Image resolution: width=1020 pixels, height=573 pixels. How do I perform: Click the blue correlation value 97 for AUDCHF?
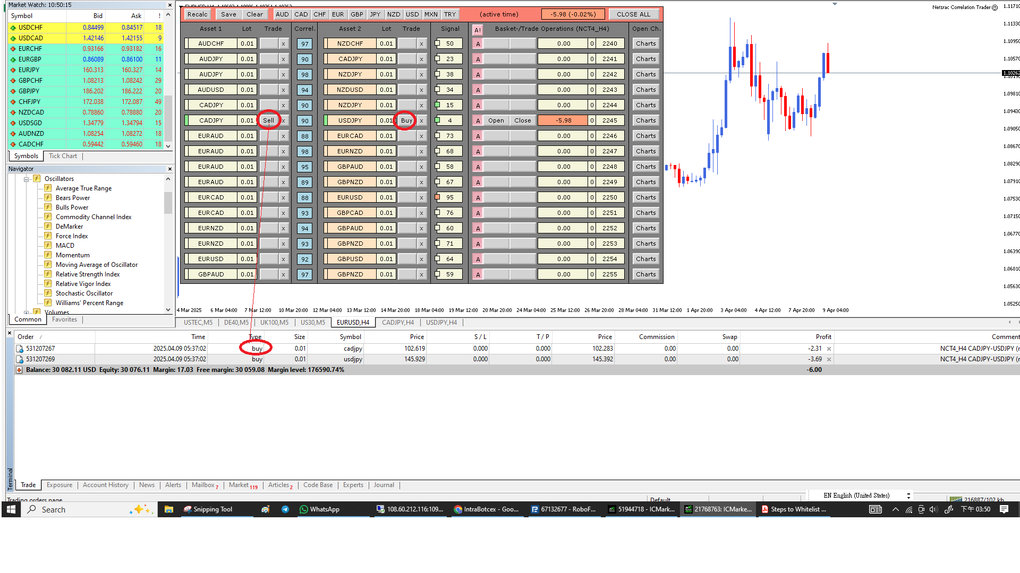click(304, 44)
